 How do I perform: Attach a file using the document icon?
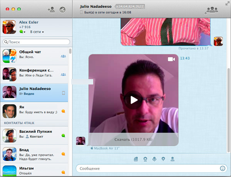click(x=136, y=159)
